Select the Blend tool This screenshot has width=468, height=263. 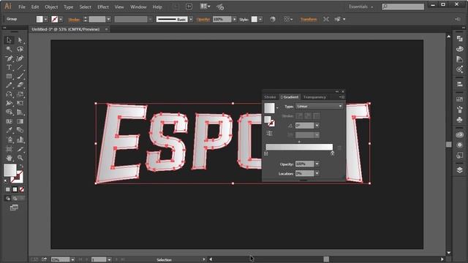(x=20, y=130)
